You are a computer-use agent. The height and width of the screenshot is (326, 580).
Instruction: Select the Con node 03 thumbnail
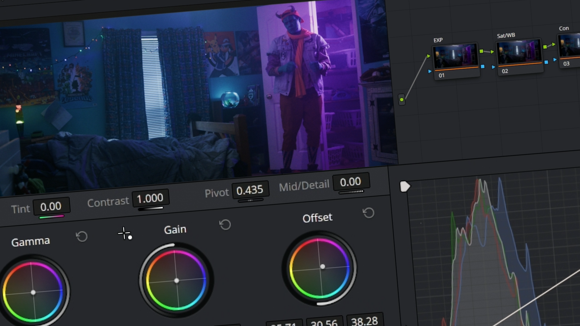tap(569, 45)
